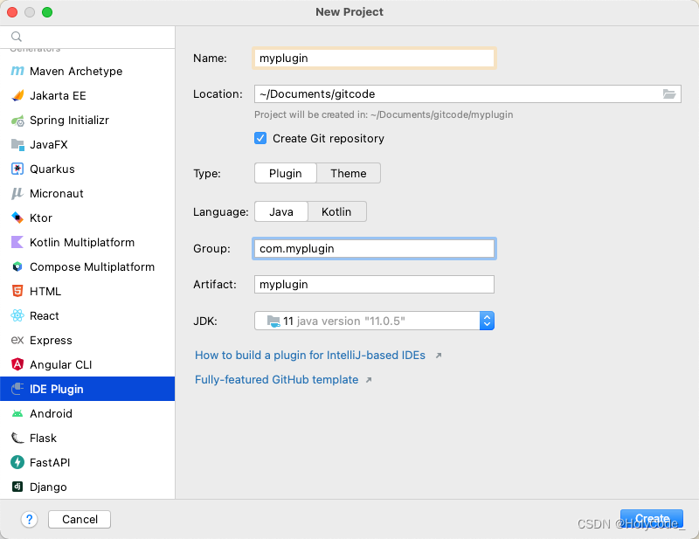The width and height of the screenshot is (699, 539).
Task: Select the Django generator
Action: [87, 487]
